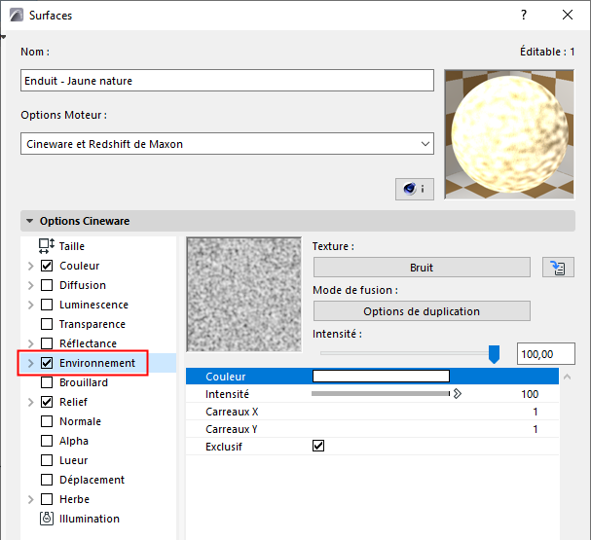Click the Options de duplication button
The image size is (591, 540).
click(x=422, y=311)
